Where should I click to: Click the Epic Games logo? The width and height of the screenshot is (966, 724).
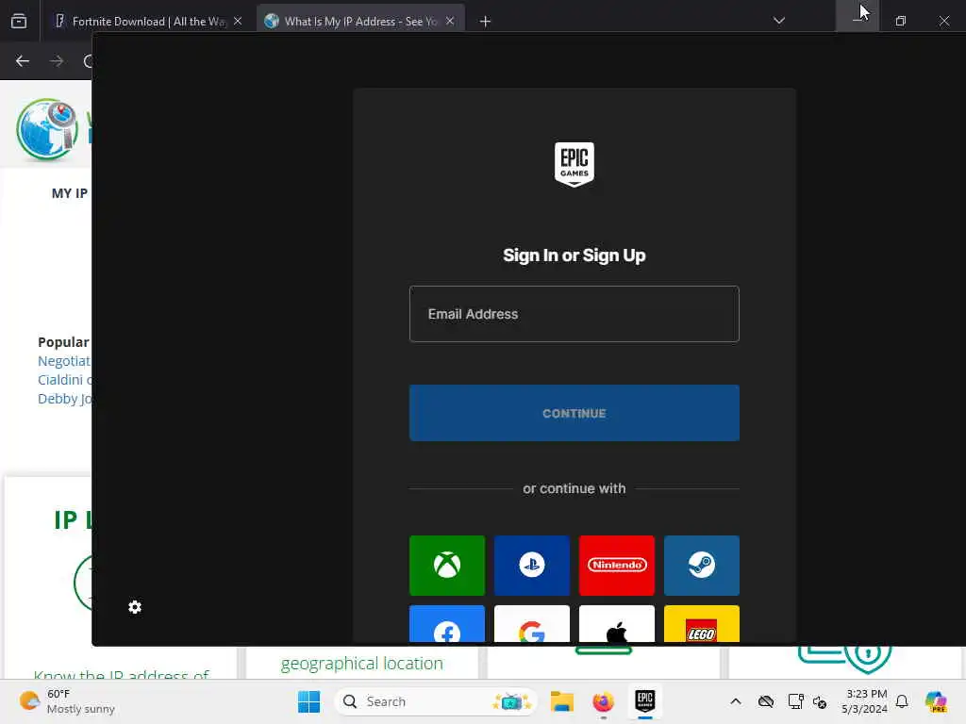pyautogui.click(x=575, y=164)
